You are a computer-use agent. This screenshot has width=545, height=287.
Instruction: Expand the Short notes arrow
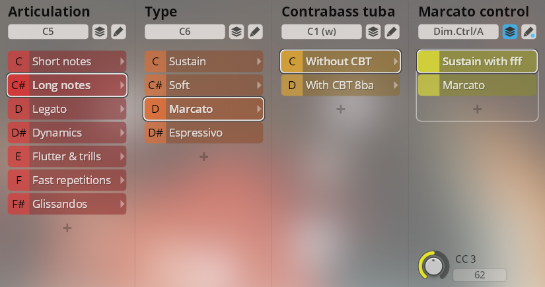pyautogui.click(x=122, y=61)
